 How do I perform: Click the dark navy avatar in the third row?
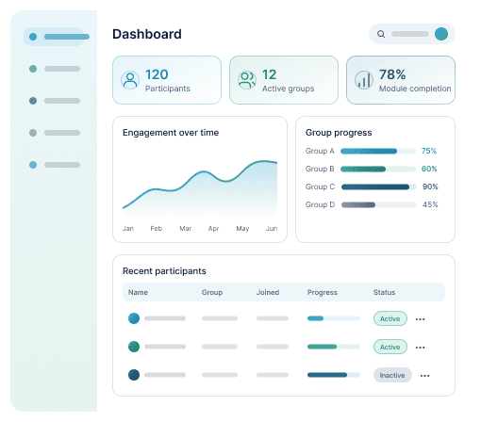point(134,375)
